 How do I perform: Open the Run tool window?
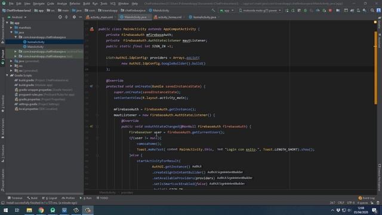coord(86,198)
